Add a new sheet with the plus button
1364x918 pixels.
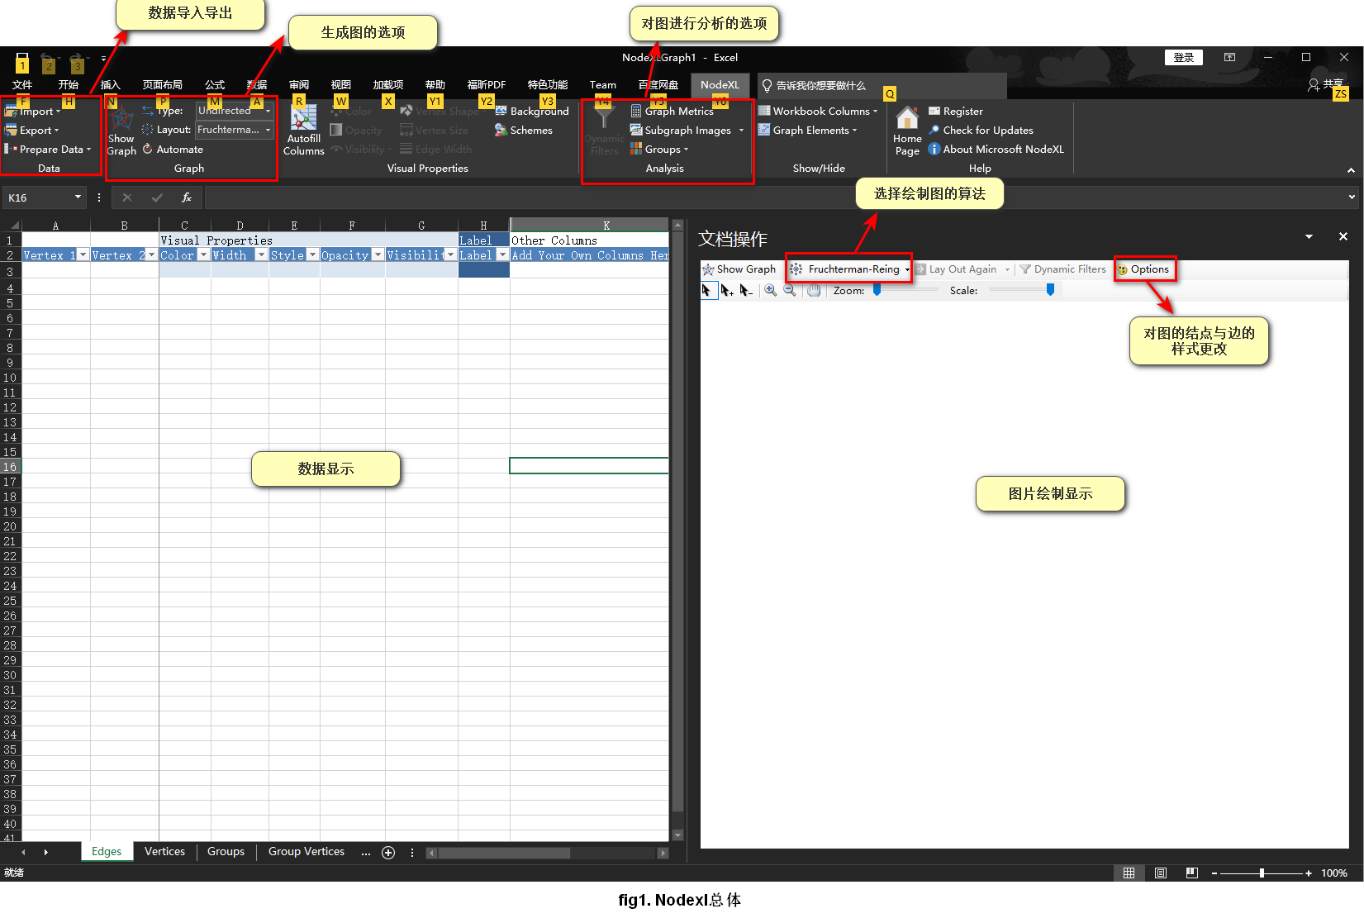click(x=388, y=853)
